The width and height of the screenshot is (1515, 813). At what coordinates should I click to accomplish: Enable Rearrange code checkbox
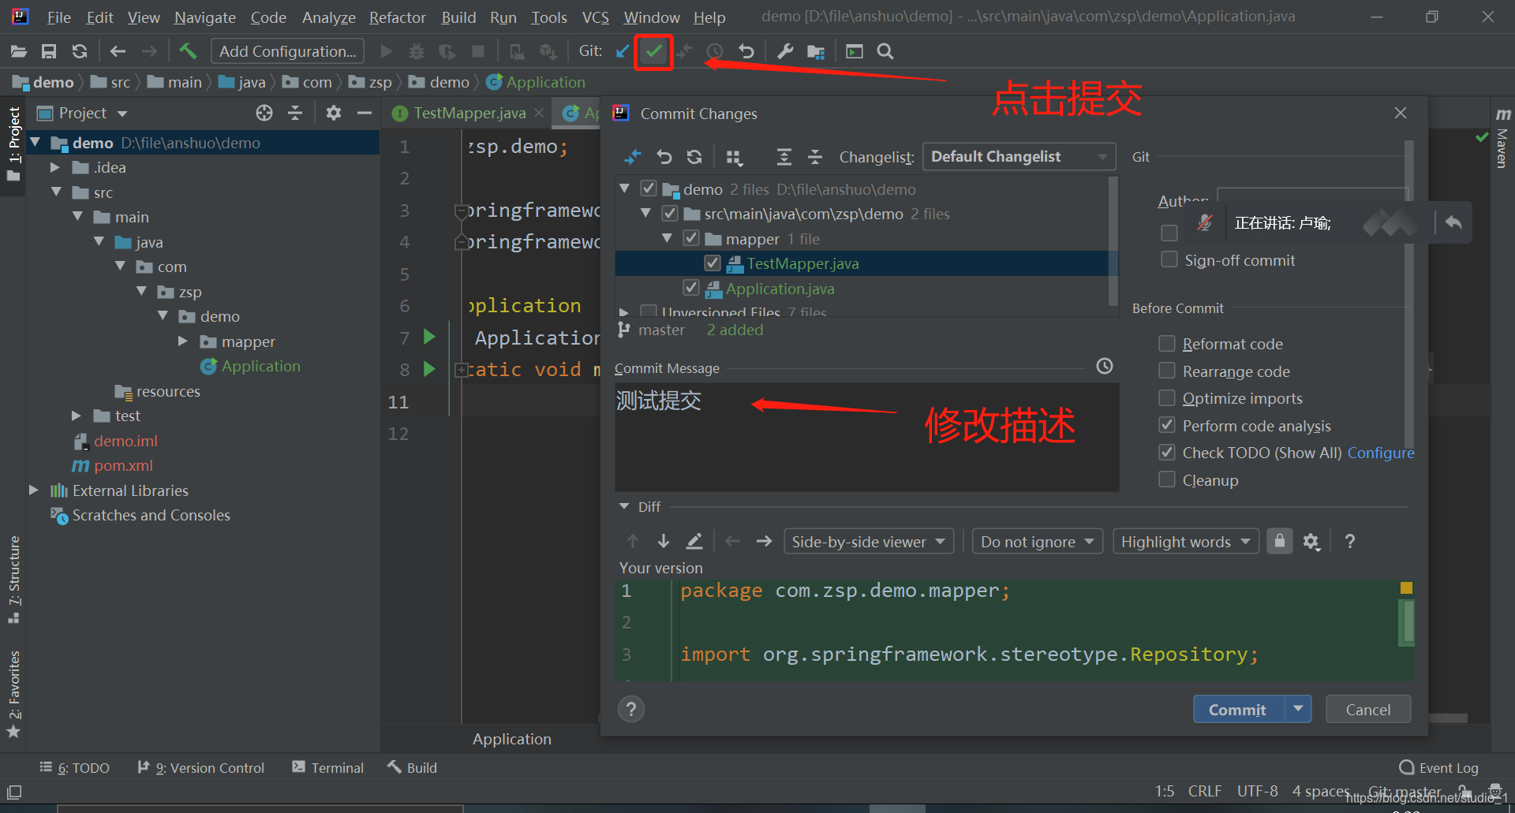[1167, 371]
